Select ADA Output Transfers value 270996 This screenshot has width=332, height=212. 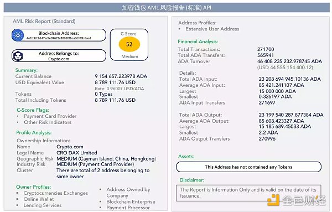click(267, 139)
